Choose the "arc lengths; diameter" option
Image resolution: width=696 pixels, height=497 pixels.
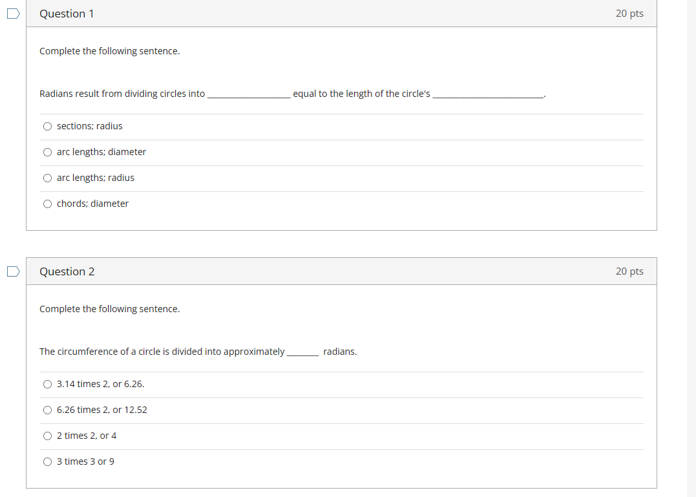(x=47, y=152)
